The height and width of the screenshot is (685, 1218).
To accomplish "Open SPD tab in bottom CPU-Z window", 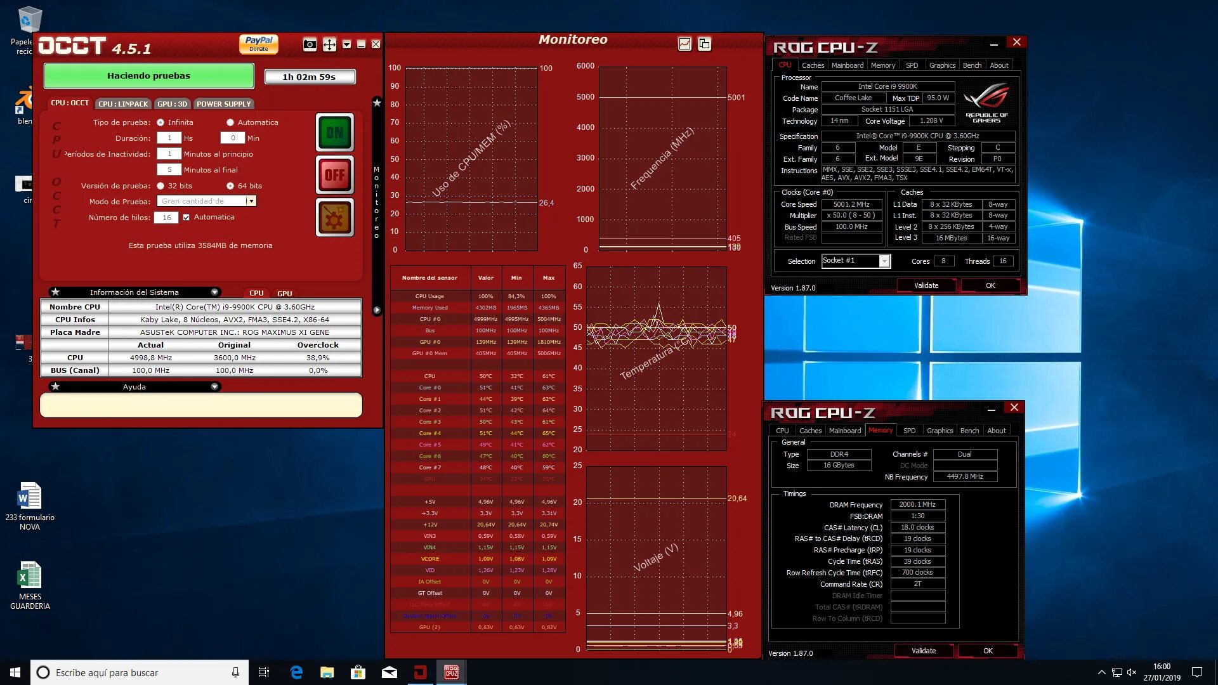I will [909, 431].
